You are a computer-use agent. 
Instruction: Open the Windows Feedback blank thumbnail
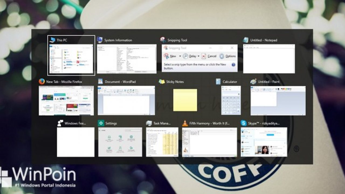coord(76,142)
